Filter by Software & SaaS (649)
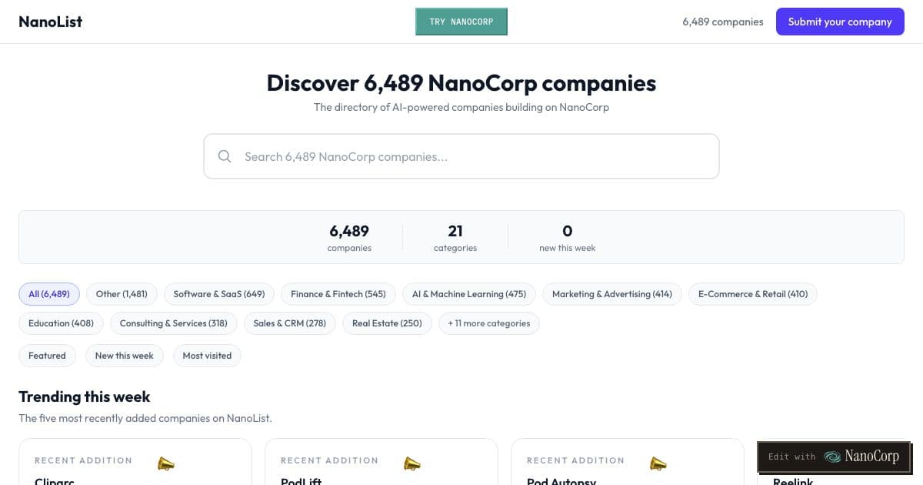The image size is (923, 485). (219, 294)
